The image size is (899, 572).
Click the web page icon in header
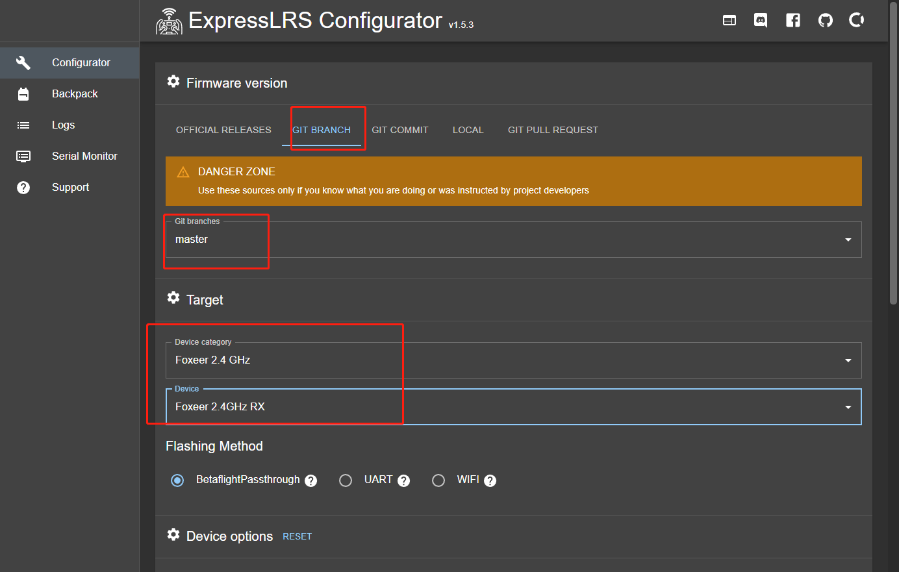coord(729,21)
